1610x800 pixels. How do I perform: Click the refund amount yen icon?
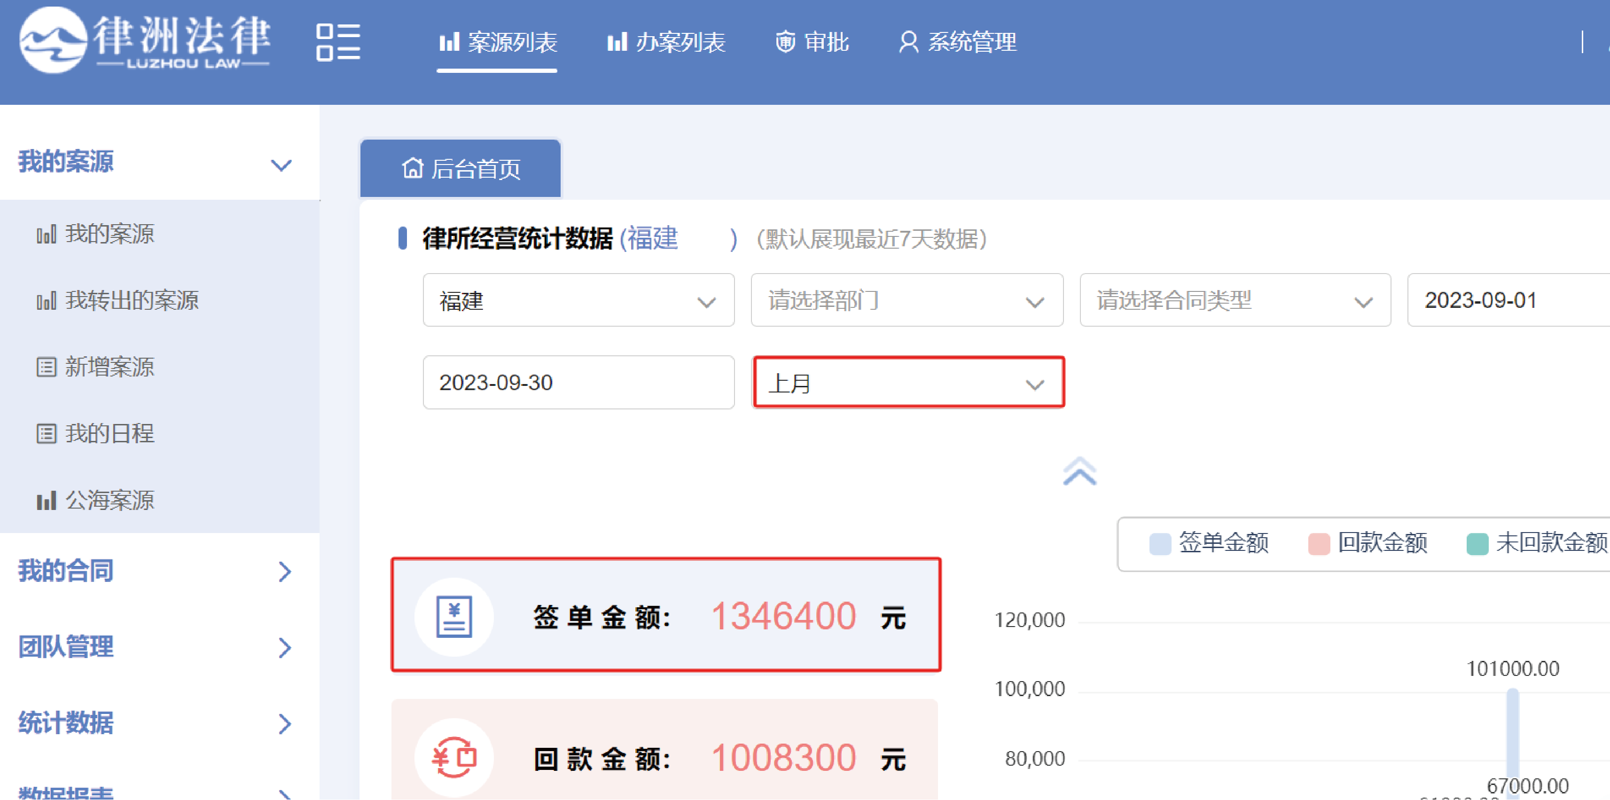pos(454,757)
